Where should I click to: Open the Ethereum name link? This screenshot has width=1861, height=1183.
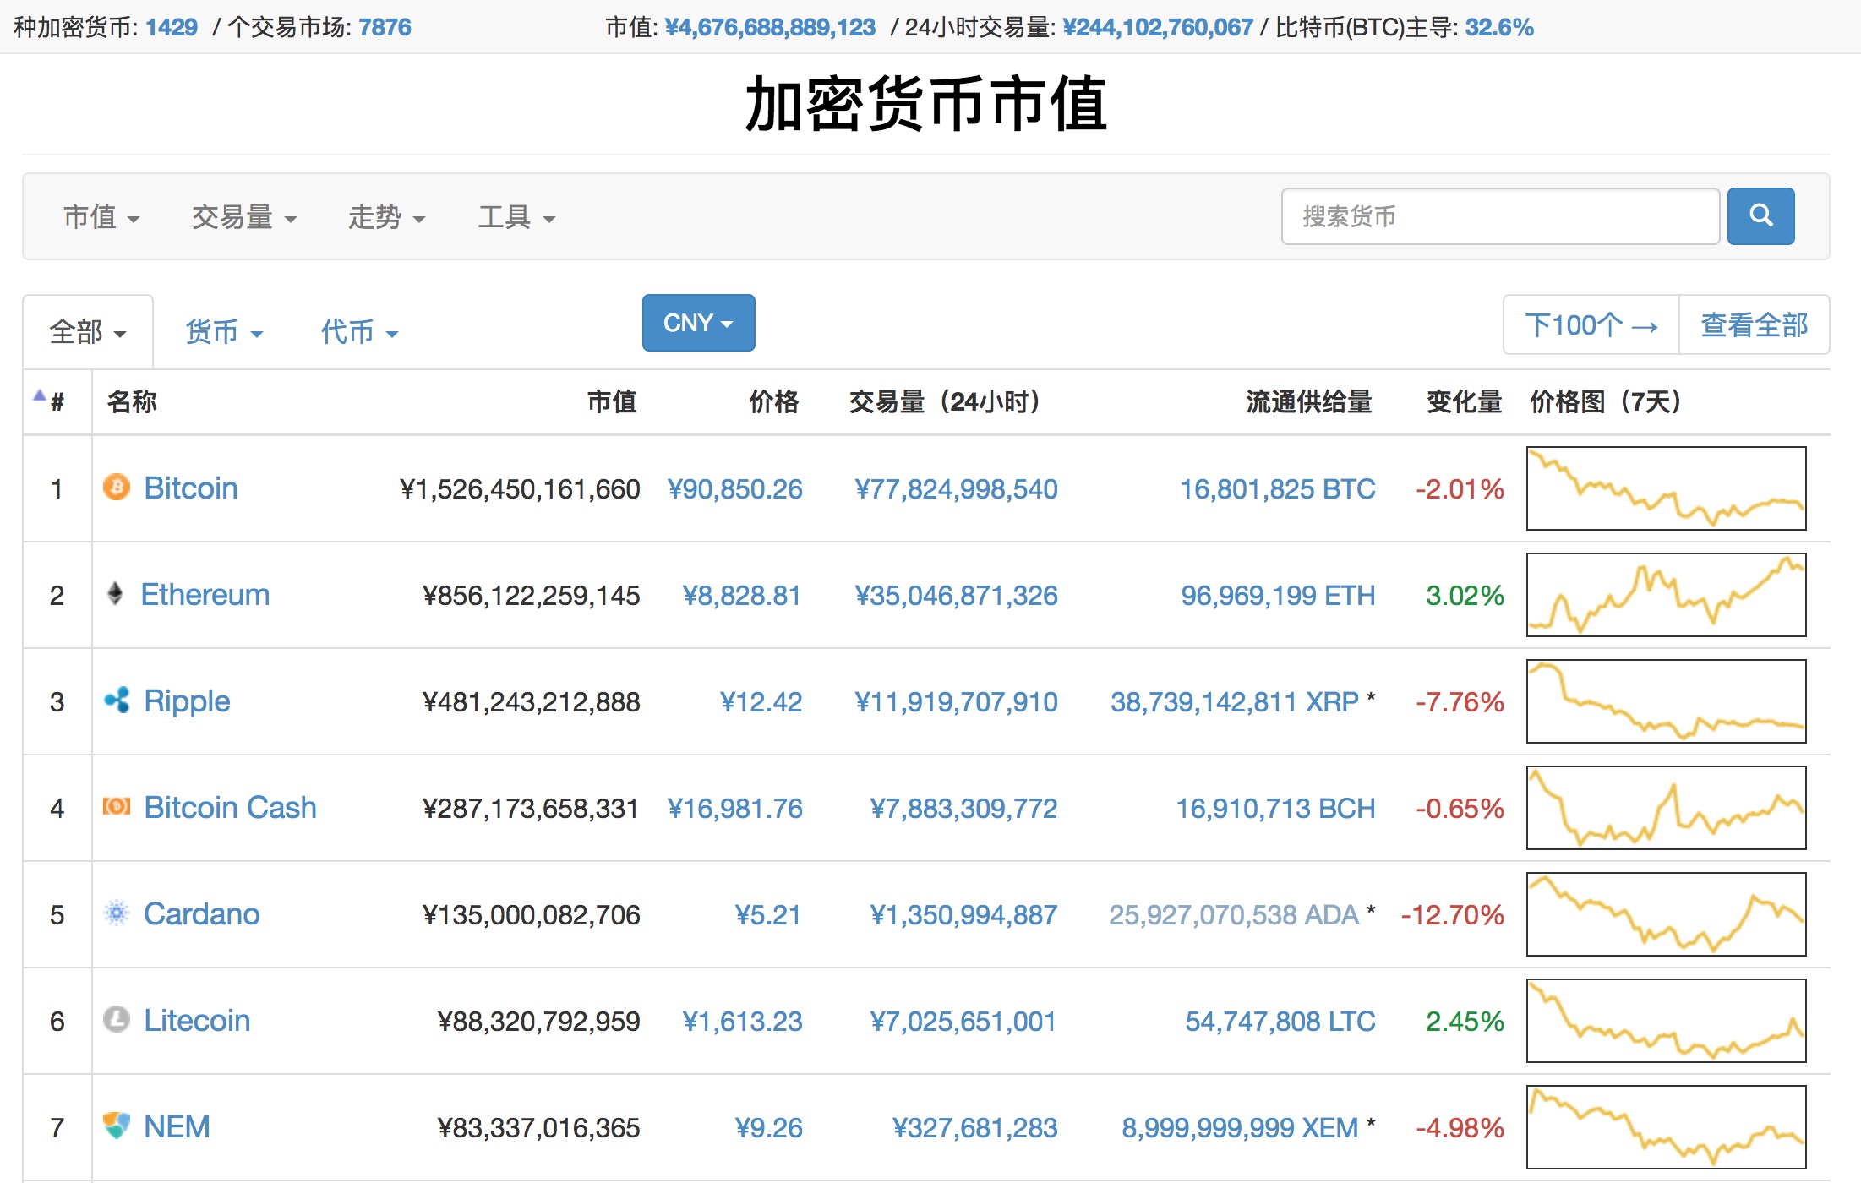tap(205, 595)
